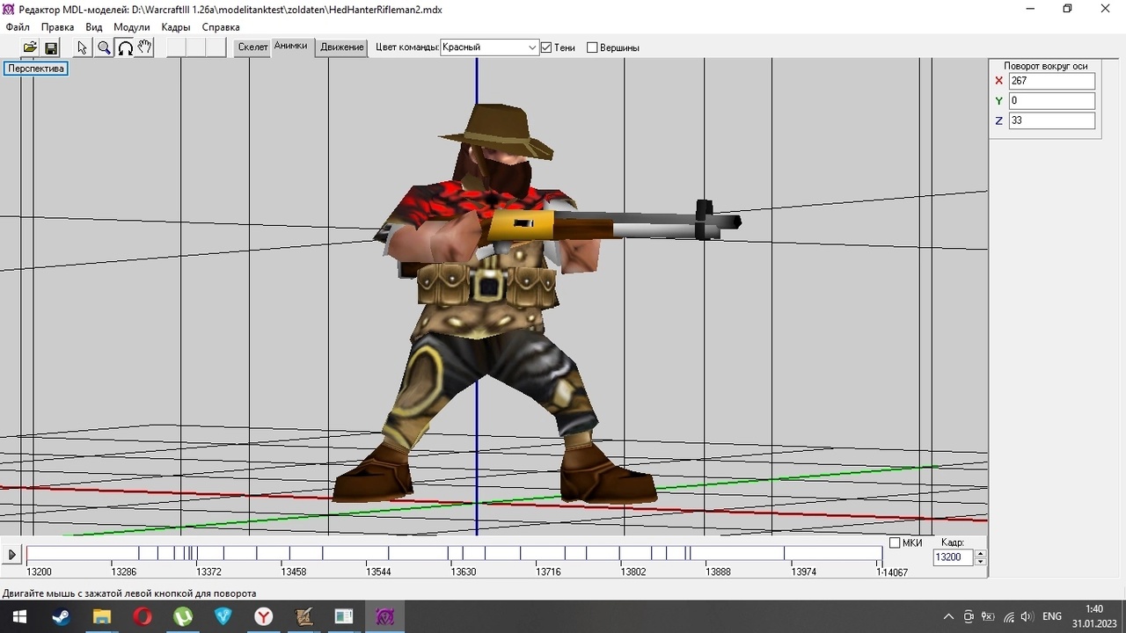Select the rotate view tool
The width and height of the screenshot is (1126, 633).
(125, 47)
